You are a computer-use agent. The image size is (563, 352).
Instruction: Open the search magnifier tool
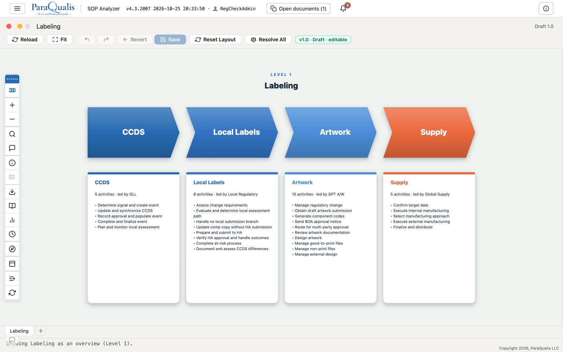point(12,134)
